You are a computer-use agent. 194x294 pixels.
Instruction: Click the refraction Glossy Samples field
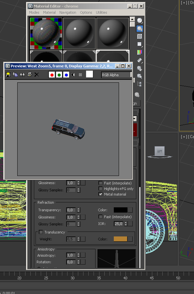click(71, 224)
